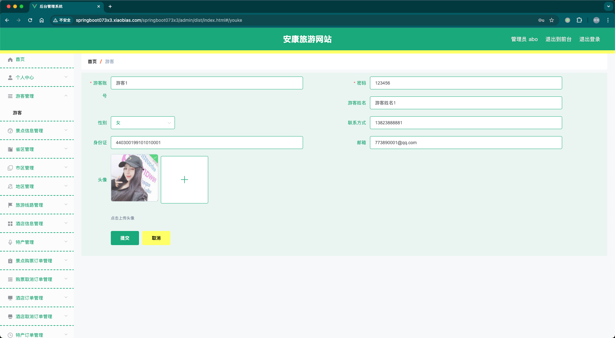The image size is (615, 338).
Task: Click the flag icon beside 旅游线路管理
Action: [10, 205]
